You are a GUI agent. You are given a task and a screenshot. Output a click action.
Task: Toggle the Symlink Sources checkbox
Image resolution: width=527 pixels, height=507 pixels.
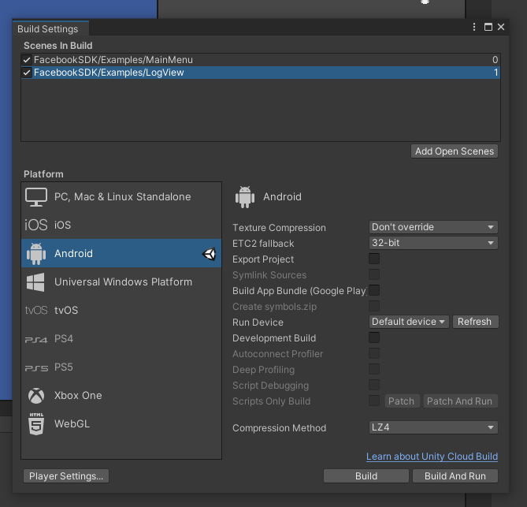(x=374, y=274)
